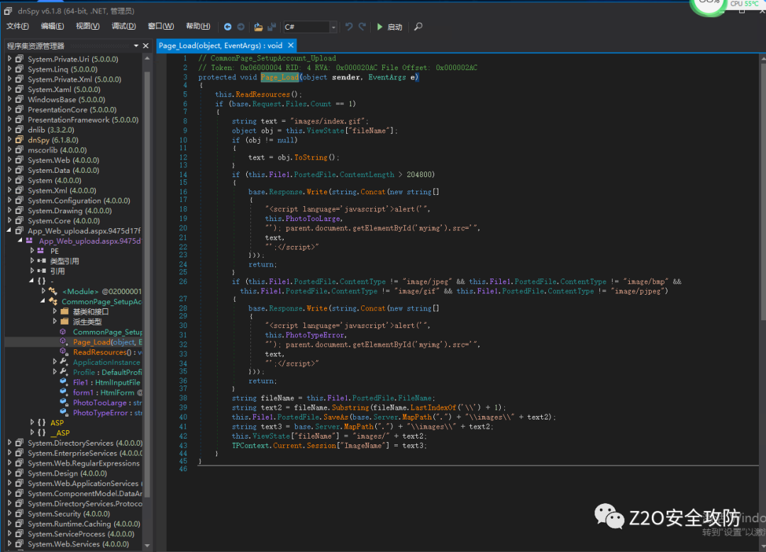Viewport: 766px width, 552px height.
Task: Click the dnSpy title bar app icon
Action: 9,10
